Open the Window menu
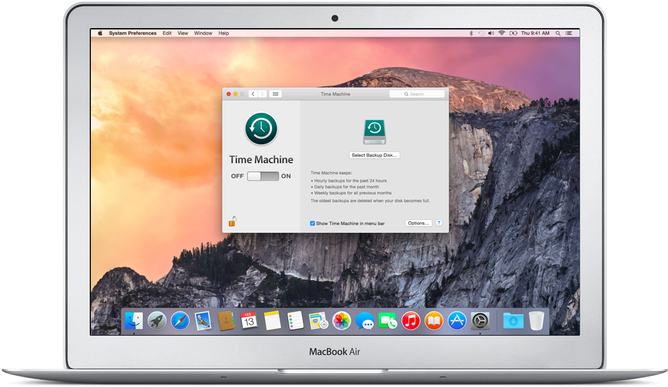This screenshot has height=387, width=668. pyautogui.click(x=203, y=33)
